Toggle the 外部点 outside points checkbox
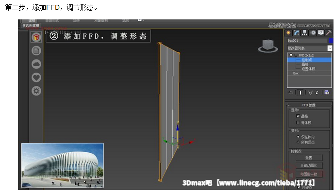 [299, 187]
